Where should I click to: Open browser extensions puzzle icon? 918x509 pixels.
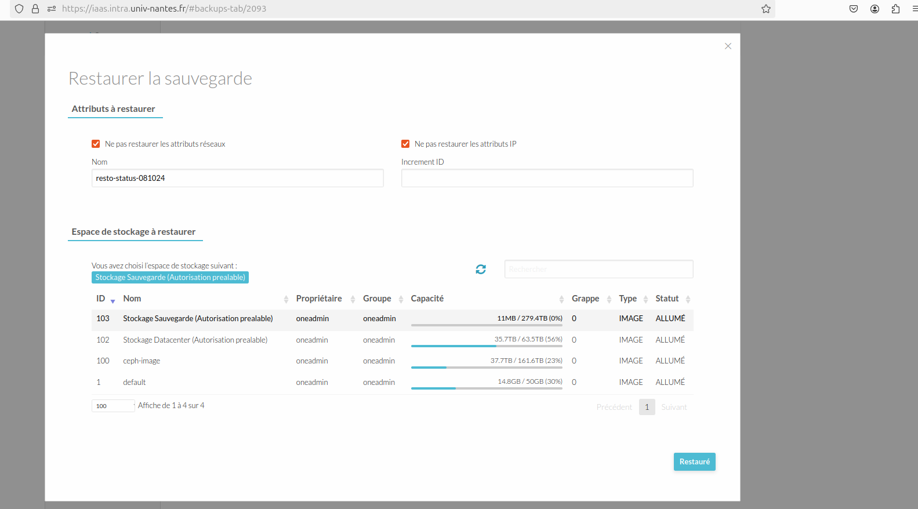pos(895,9)
